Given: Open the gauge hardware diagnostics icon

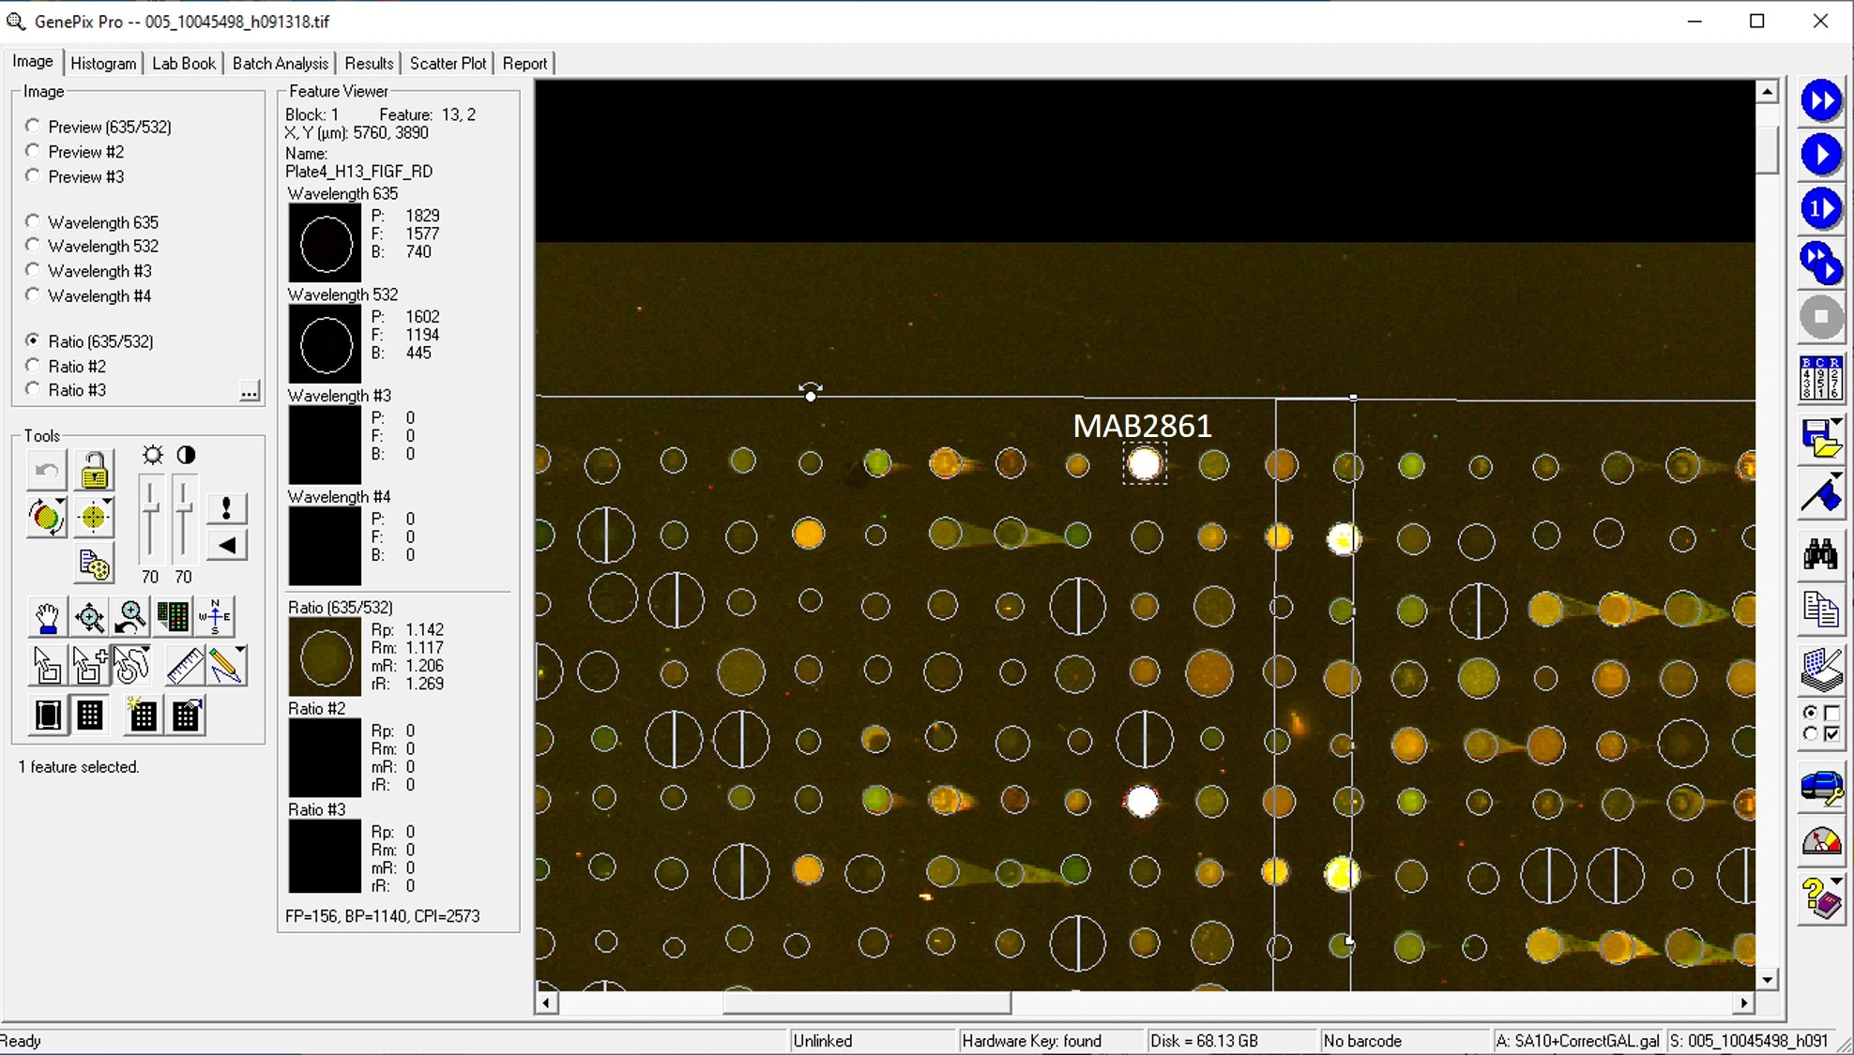Looking at the screenshot, I should point(1820,841).
